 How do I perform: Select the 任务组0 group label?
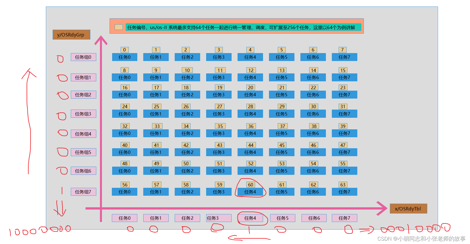(x=83, y=57)
